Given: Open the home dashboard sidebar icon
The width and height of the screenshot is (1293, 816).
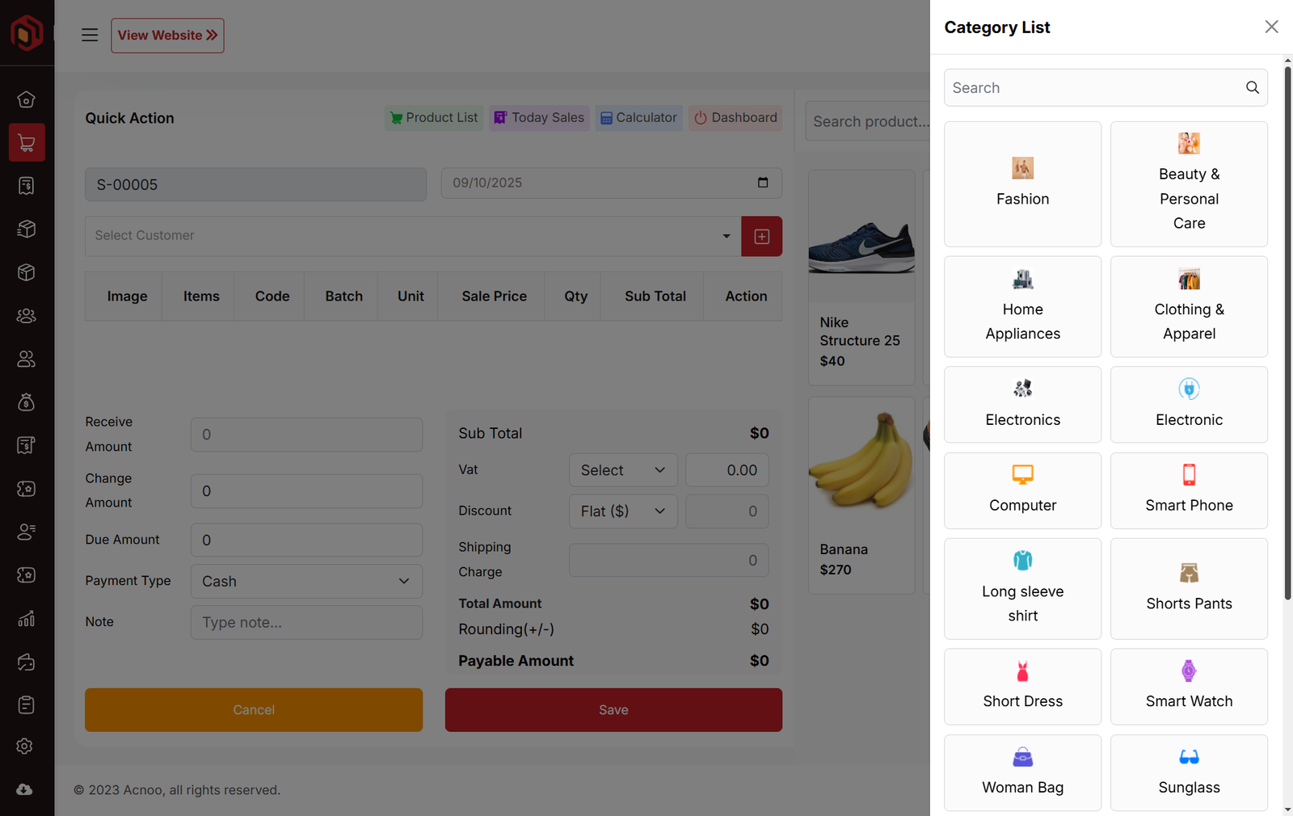Looking at the screenshot, I should [x=27, y=99].
